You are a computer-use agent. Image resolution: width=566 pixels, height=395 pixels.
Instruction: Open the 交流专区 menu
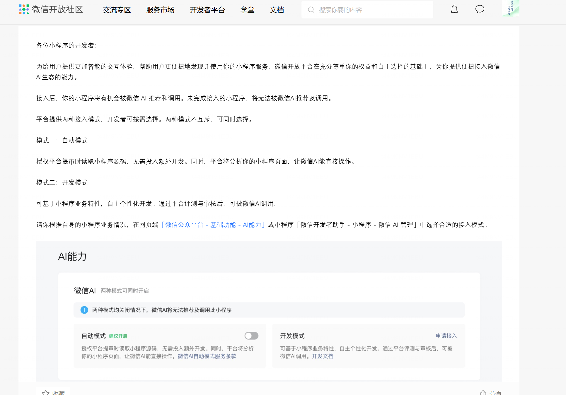(x=117, y=10)
